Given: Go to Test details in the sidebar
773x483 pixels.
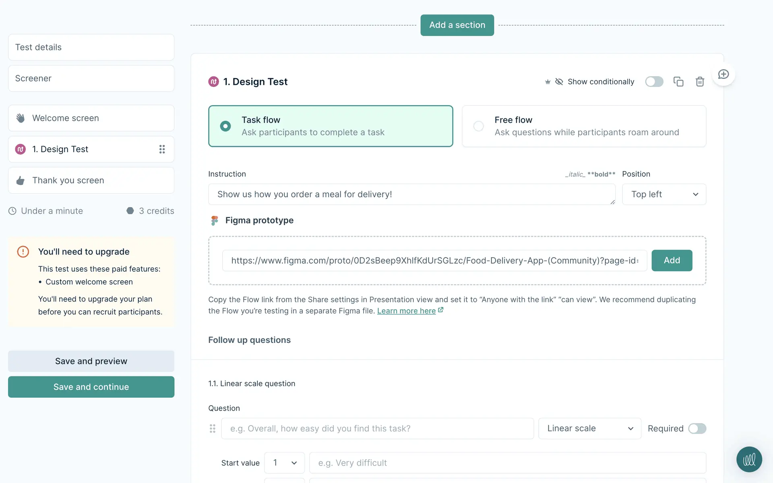Looking at the screenshot, I should point(91,47).
